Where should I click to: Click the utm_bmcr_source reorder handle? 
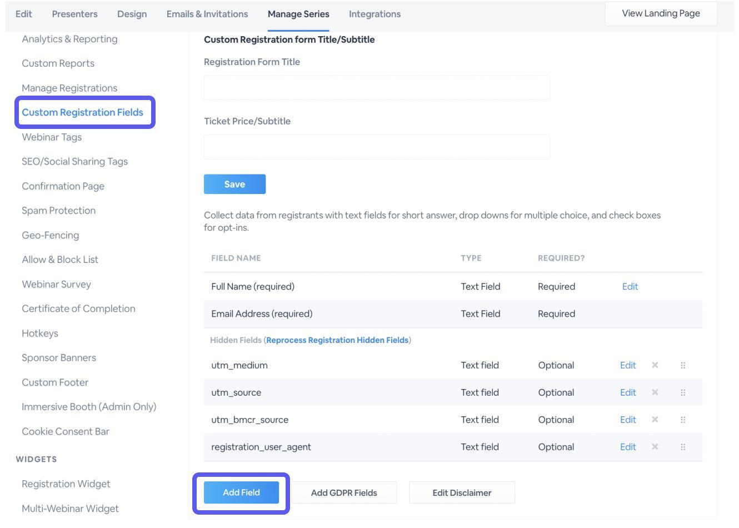click(x=683, y=420)
